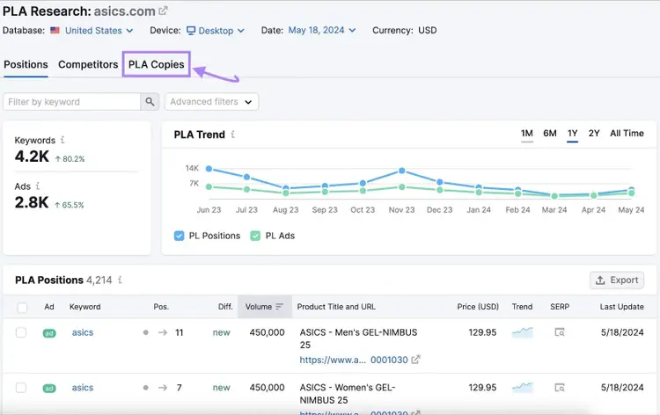The width and height of the screenshot is (660, 415).
Task: Click position value 7 in second row
Action: pos(180,388)
